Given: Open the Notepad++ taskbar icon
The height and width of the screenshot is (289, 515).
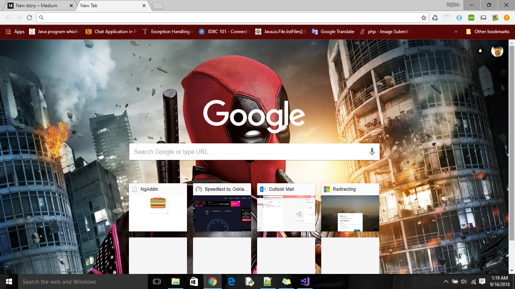Looking at the screenshot, I should point(268,281).
